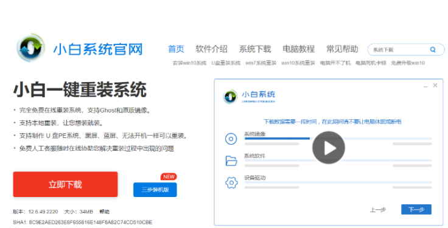Screen dimensions: 448x228
Task: Click the 系统软件 progress bar
Action: (x=338, y=161)
